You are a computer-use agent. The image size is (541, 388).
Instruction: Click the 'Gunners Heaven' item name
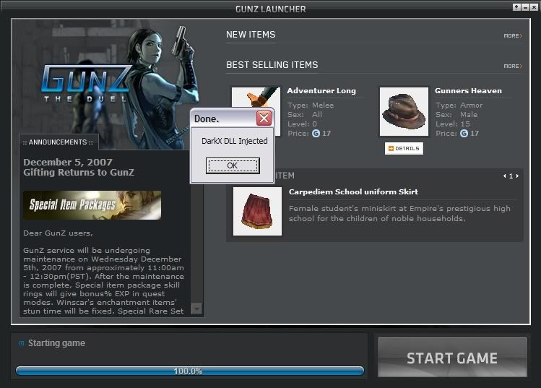[x=468, y=91]
